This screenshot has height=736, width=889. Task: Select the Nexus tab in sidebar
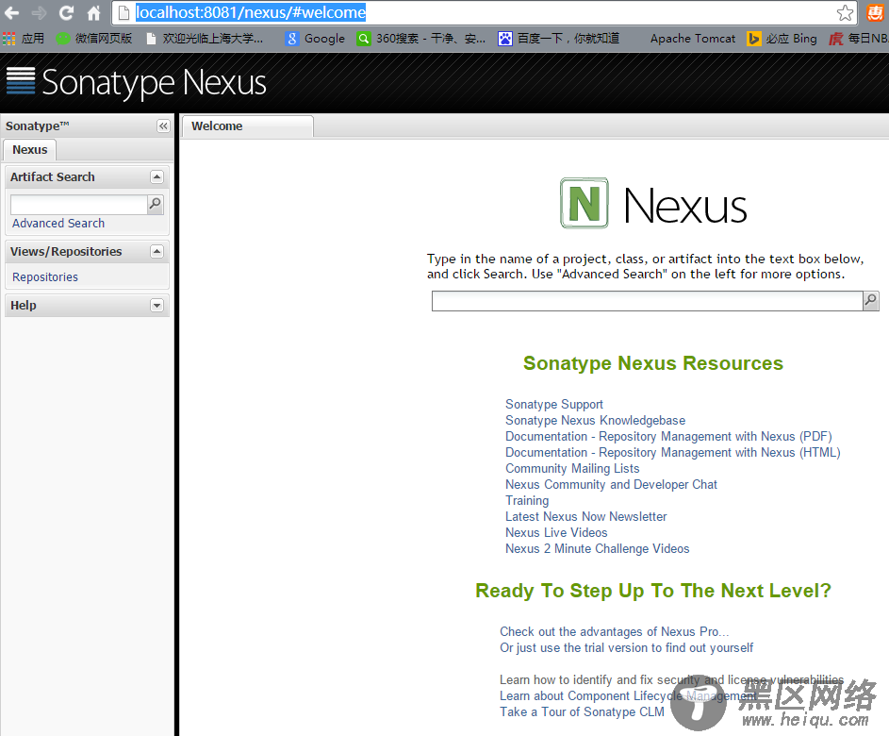pos(30,150)
